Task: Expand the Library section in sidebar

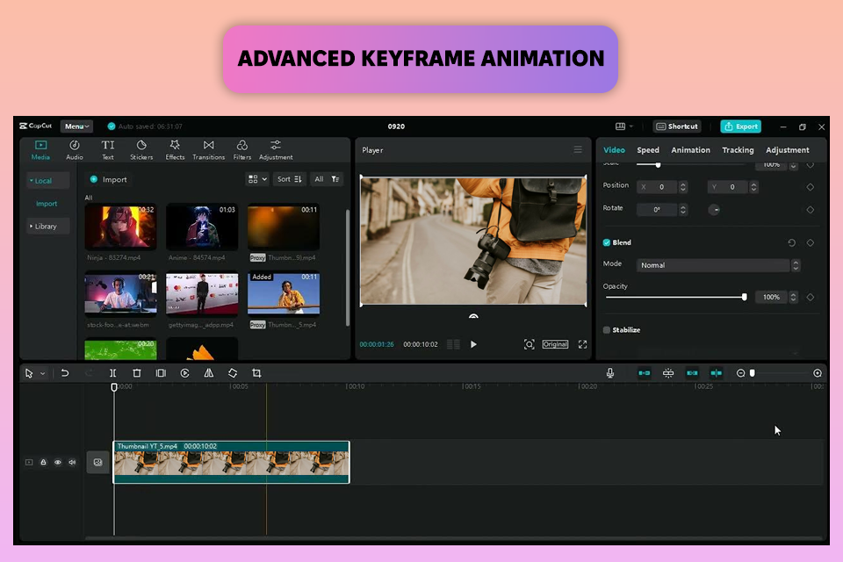Action: 46,227
